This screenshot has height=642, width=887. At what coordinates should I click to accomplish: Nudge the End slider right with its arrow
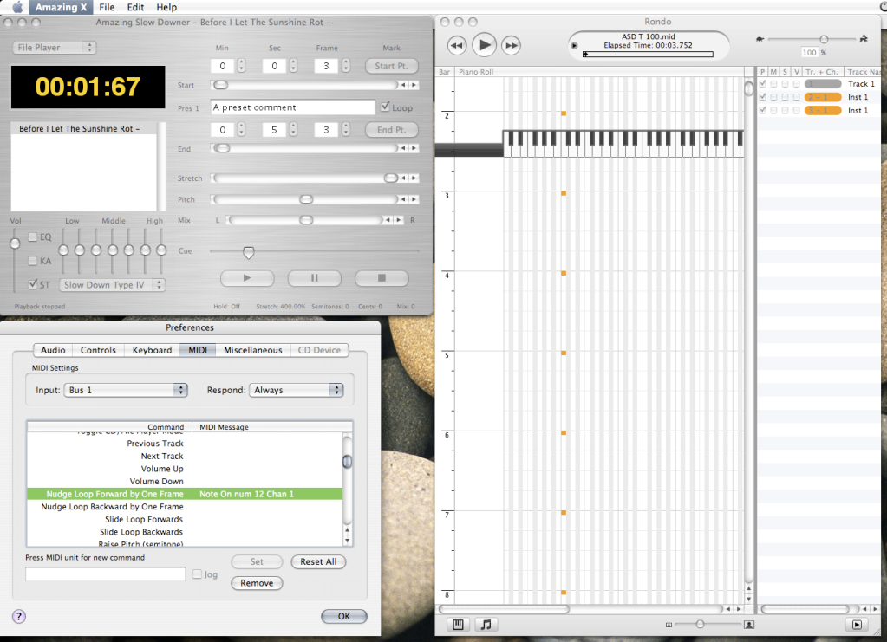tap(414, 148)
